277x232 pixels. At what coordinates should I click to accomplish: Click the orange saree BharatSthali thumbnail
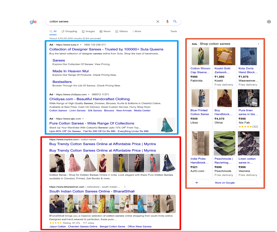(85, 204)
